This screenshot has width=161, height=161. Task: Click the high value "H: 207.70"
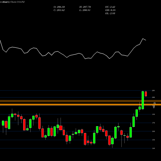point(85,7)
